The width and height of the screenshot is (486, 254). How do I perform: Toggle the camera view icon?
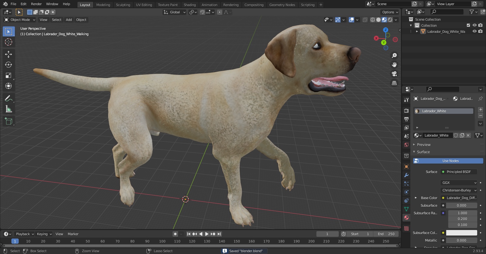click(x=394, y=74)
